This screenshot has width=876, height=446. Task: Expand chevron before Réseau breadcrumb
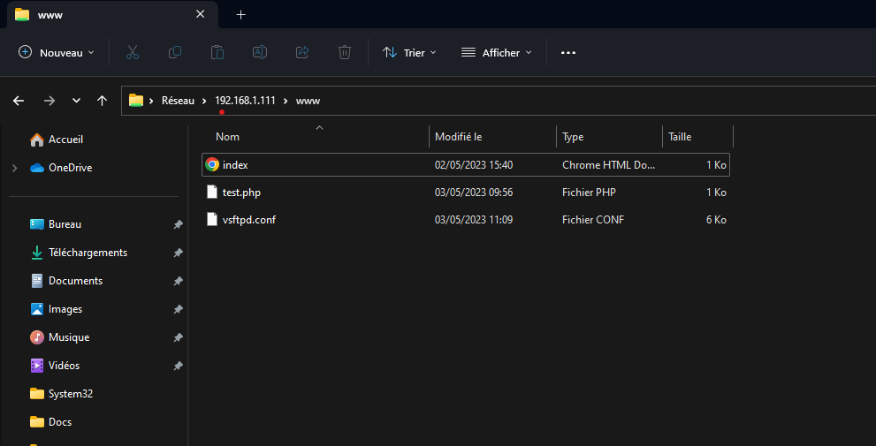151,101
